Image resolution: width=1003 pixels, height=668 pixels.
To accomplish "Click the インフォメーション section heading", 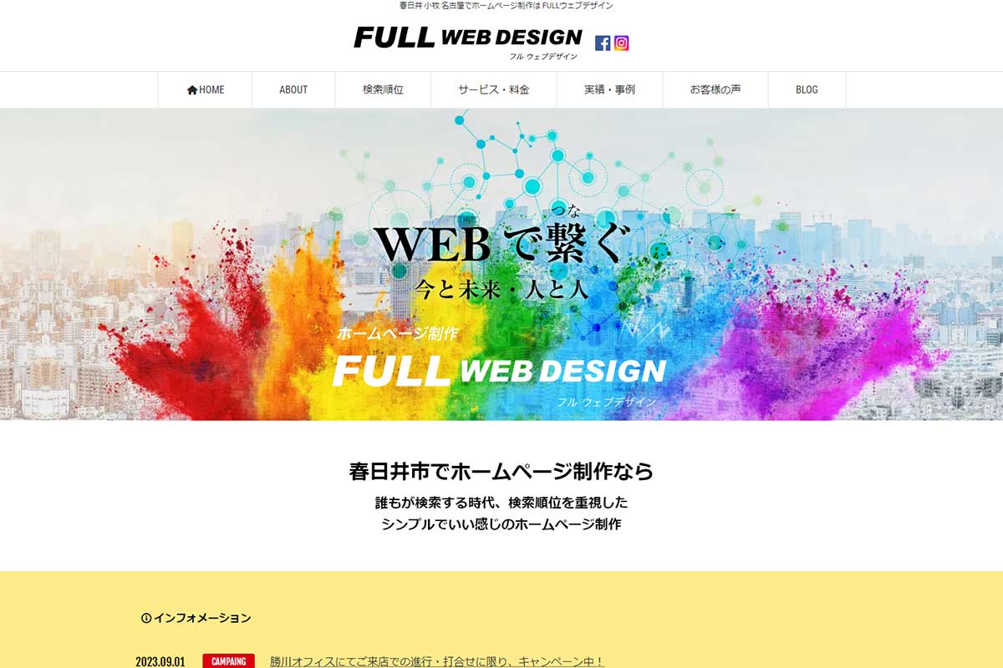I will point(201,619).
